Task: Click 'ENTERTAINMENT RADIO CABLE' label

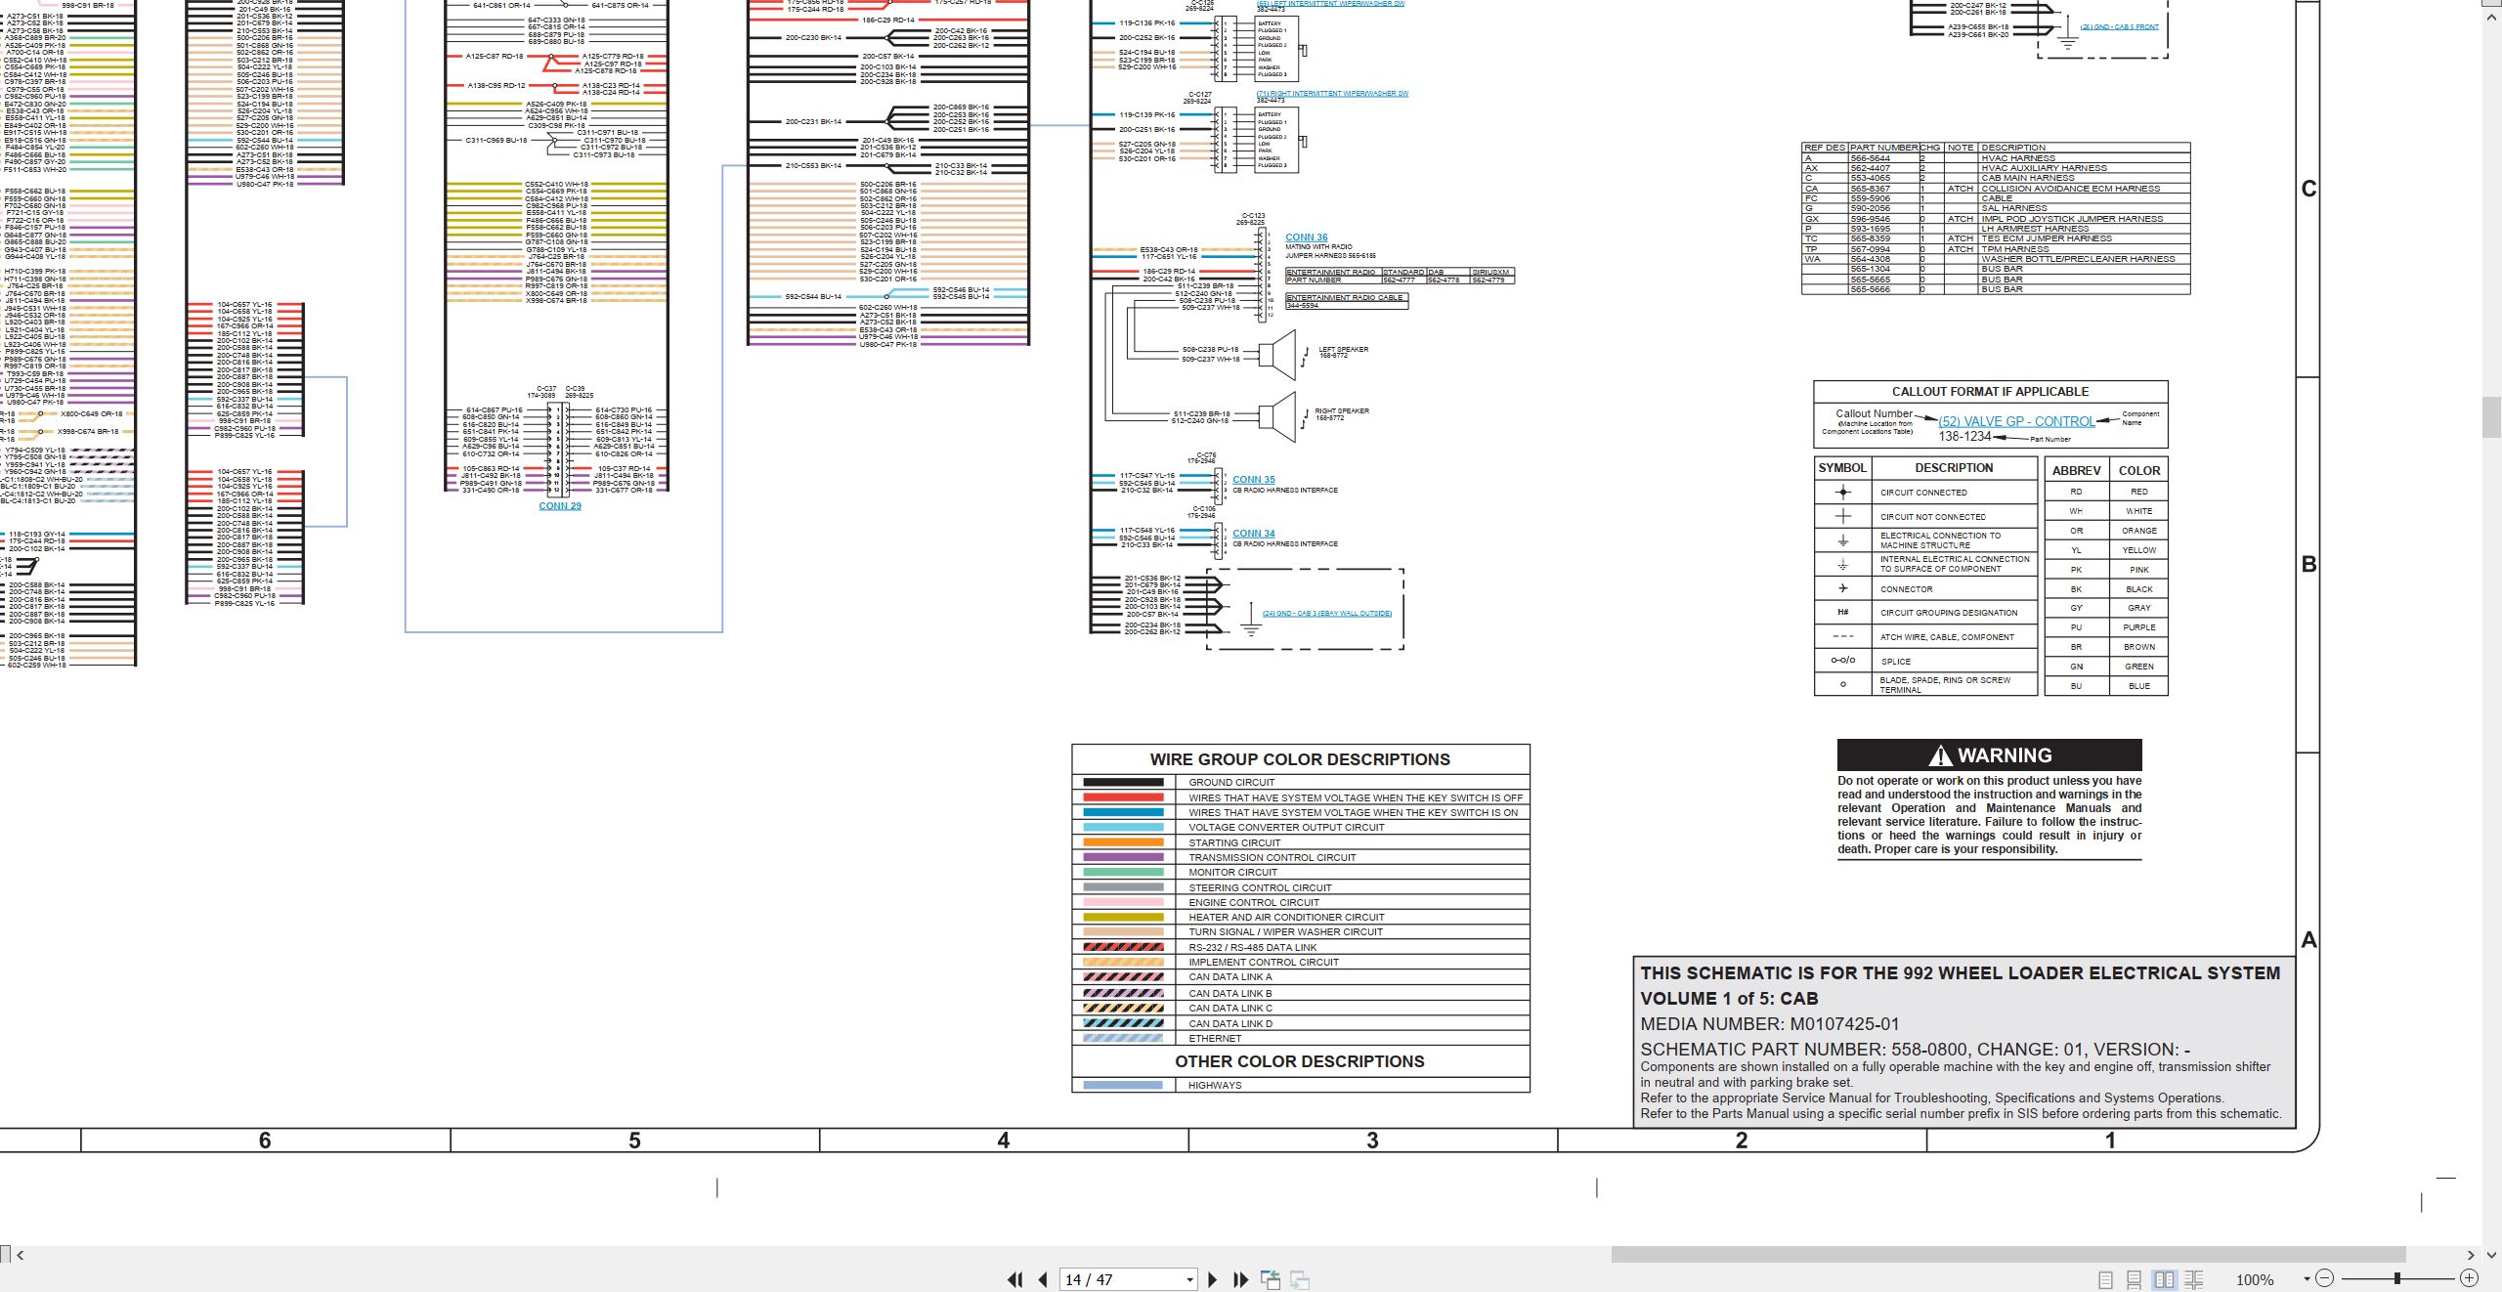Action: 1345,297
